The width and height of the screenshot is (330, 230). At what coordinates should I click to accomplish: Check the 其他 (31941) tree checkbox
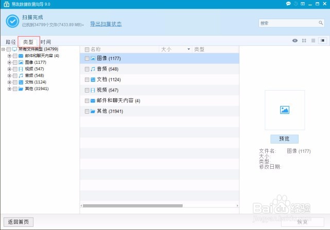point(15,89)
